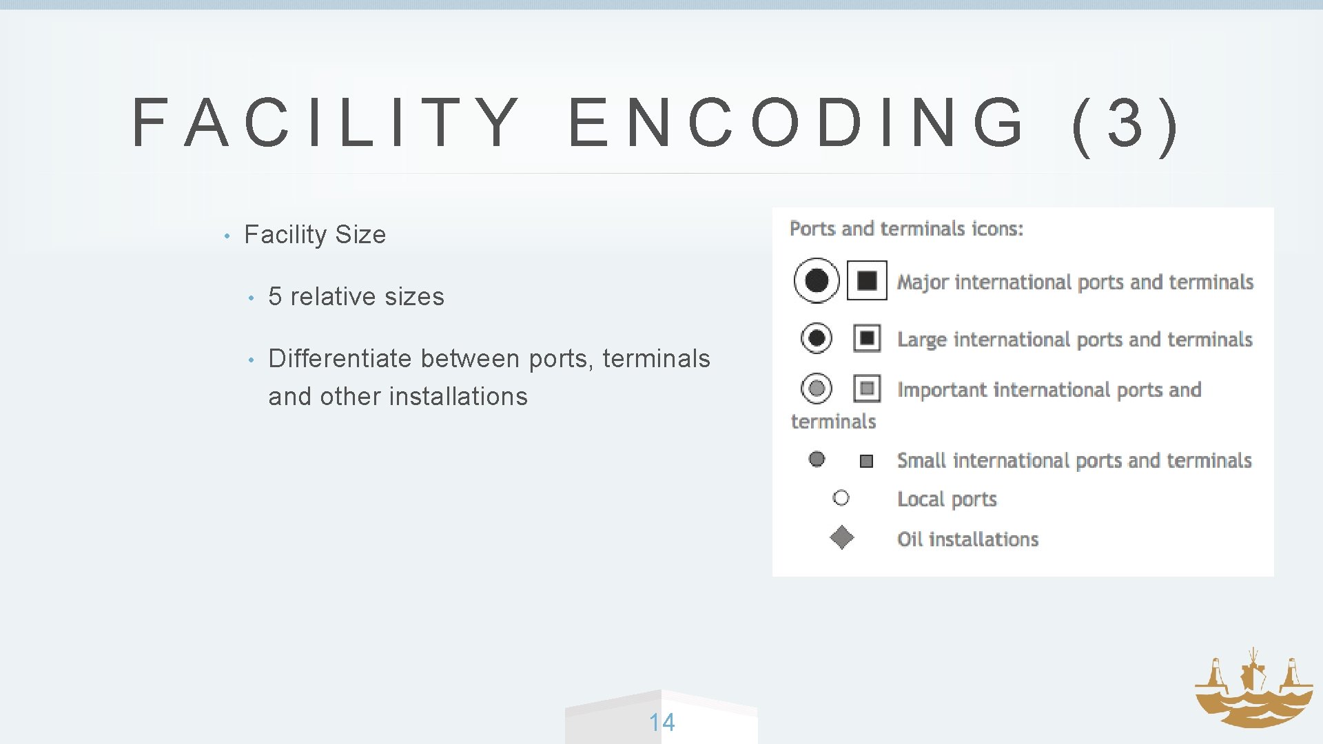Click the golden ship logo
1323x744 pixels.
click(1253, 687)
